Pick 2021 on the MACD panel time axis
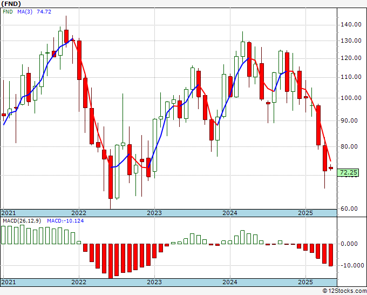Viewport: 367px width, 295px height. 9,282
